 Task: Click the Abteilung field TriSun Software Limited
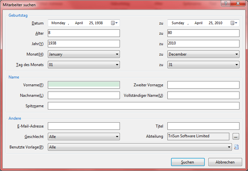(198, 136)
